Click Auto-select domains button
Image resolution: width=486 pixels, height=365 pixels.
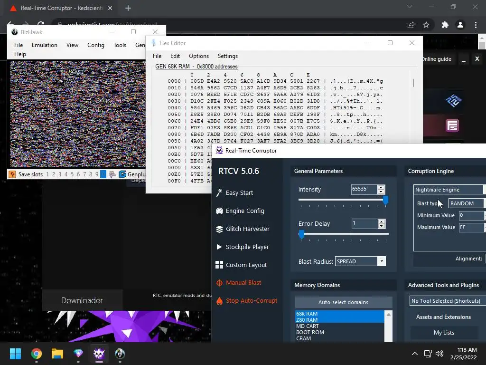click(x=344, y=302)
